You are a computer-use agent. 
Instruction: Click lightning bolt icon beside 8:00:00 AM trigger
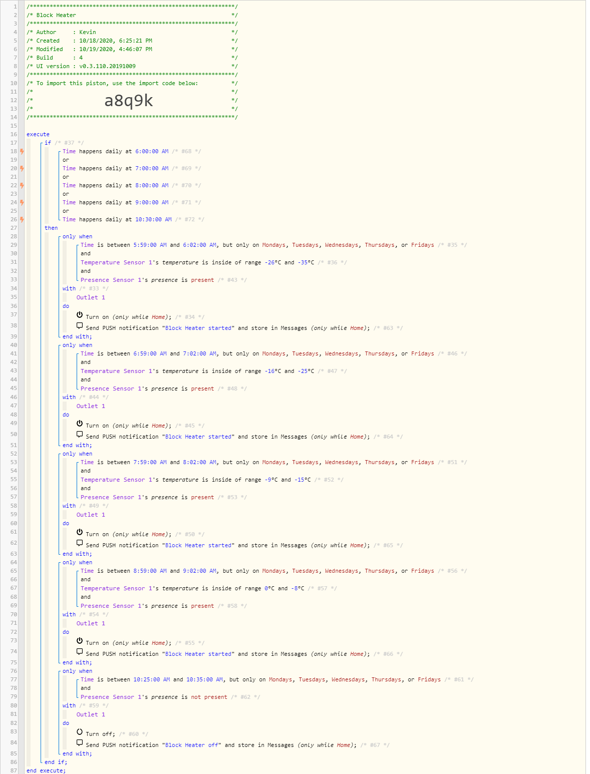(x=22, y=185)
